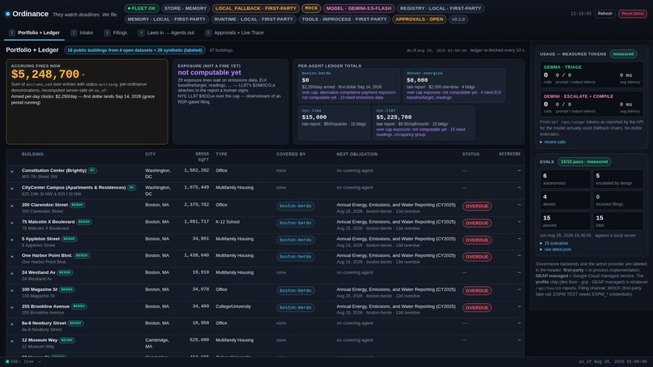Expand the Constitution Center (Brightly) row

12,171
